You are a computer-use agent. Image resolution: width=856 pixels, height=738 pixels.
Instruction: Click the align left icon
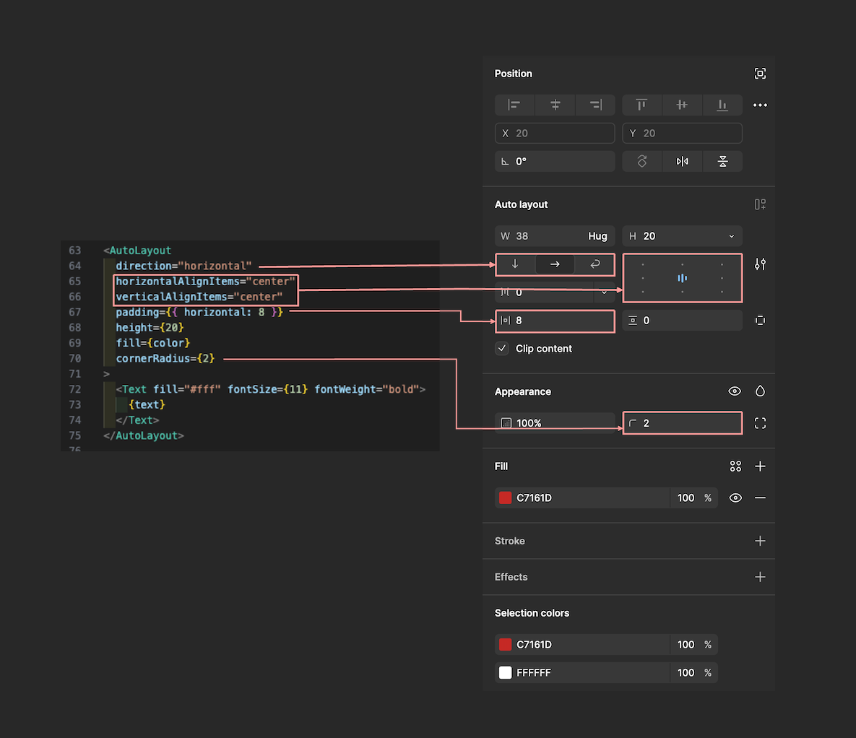click(x=514, y=105)
